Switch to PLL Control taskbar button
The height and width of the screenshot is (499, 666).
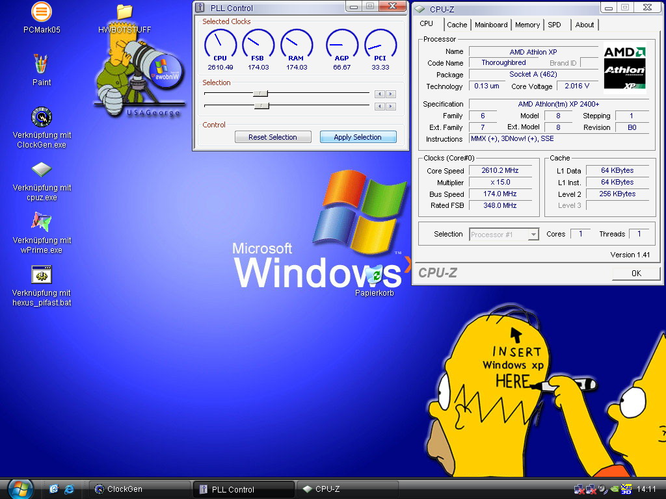pyautogui.click(x=243, y=489)
